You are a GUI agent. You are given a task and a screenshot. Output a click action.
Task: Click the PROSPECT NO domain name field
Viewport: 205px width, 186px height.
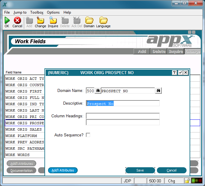click(128, 91)
